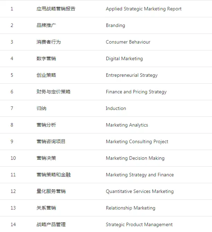Select the Applied Strategic Marketing Report text
212x232 pixels.
point(143,9)
